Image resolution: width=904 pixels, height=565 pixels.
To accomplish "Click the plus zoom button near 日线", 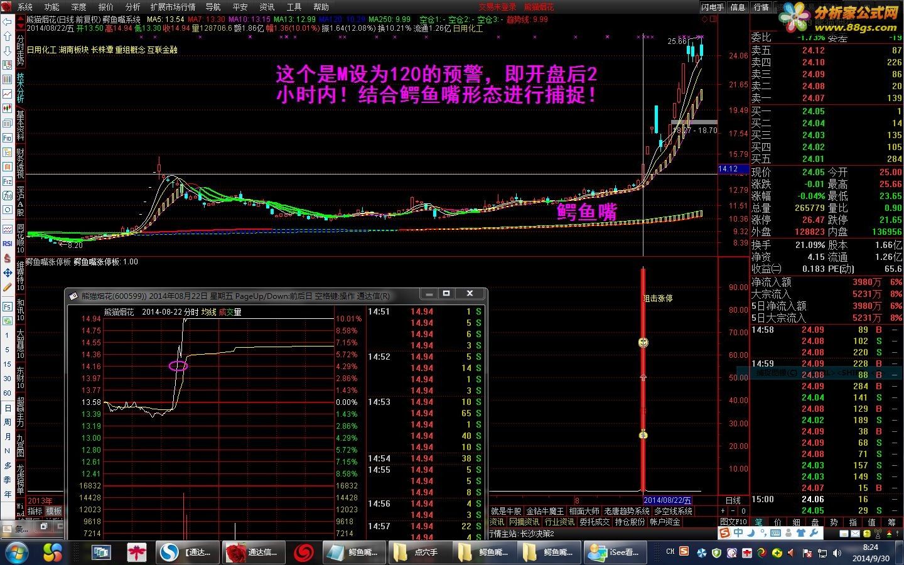I will [723, 511].
